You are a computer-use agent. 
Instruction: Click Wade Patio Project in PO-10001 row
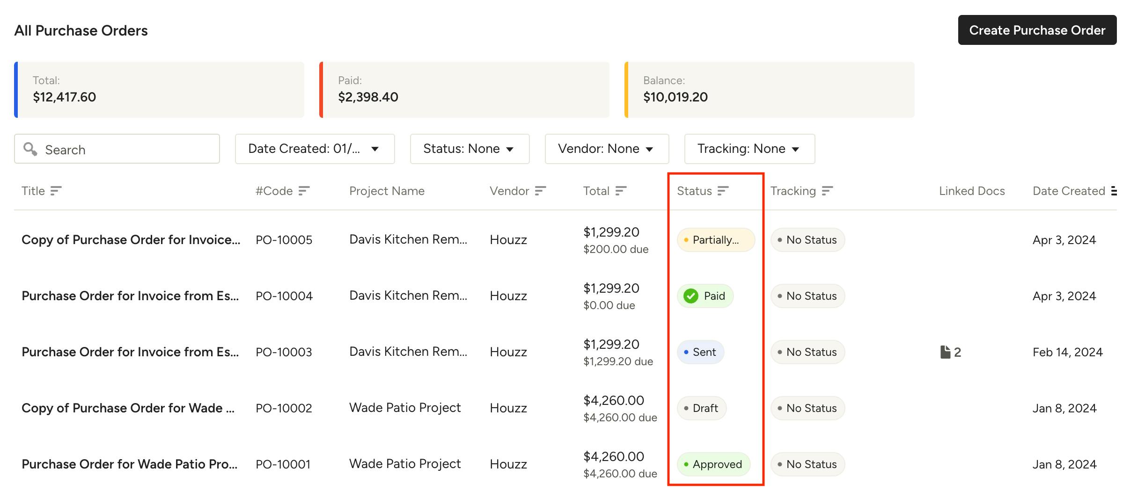(x=405, y=464)
